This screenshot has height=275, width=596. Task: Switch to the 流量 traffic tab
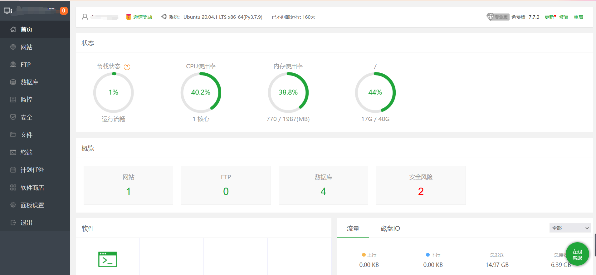[353, 228]
